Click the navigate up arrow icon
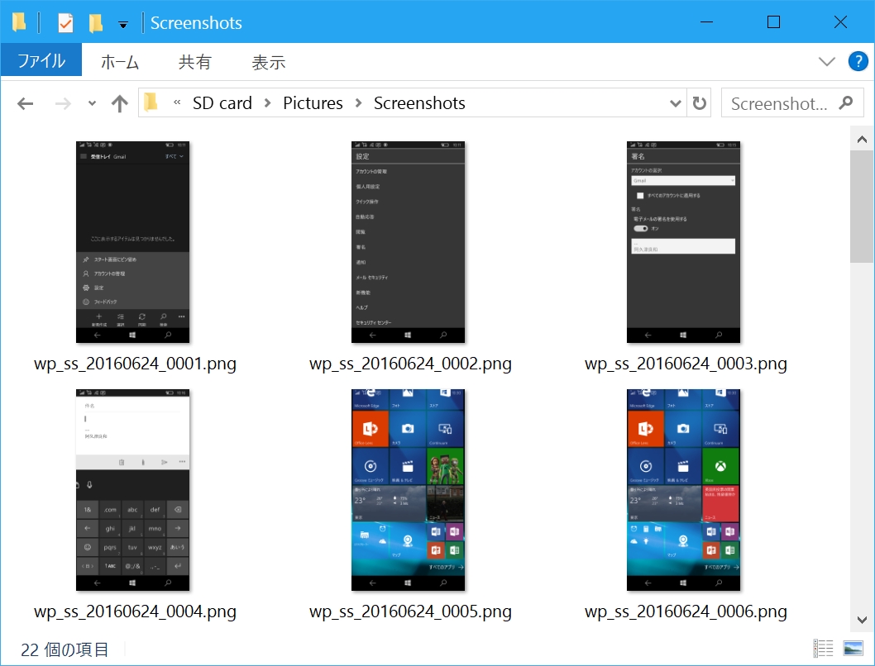This screenshot has width=875, height=666. click(x=119, y=102)
